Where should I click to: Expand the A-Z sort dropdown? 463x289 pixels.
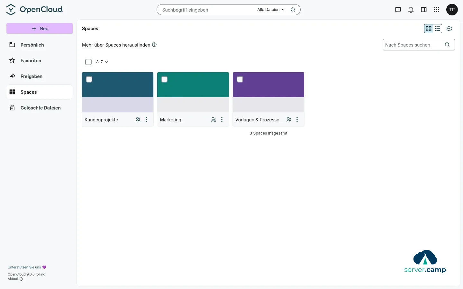click(102, 62)
